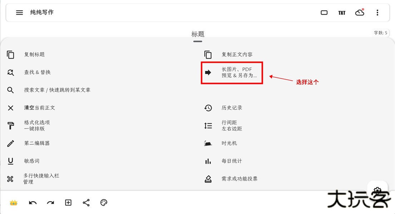395x214 pixels.
Task: Tap the 标题 title input field
Action: pos(197,34)
